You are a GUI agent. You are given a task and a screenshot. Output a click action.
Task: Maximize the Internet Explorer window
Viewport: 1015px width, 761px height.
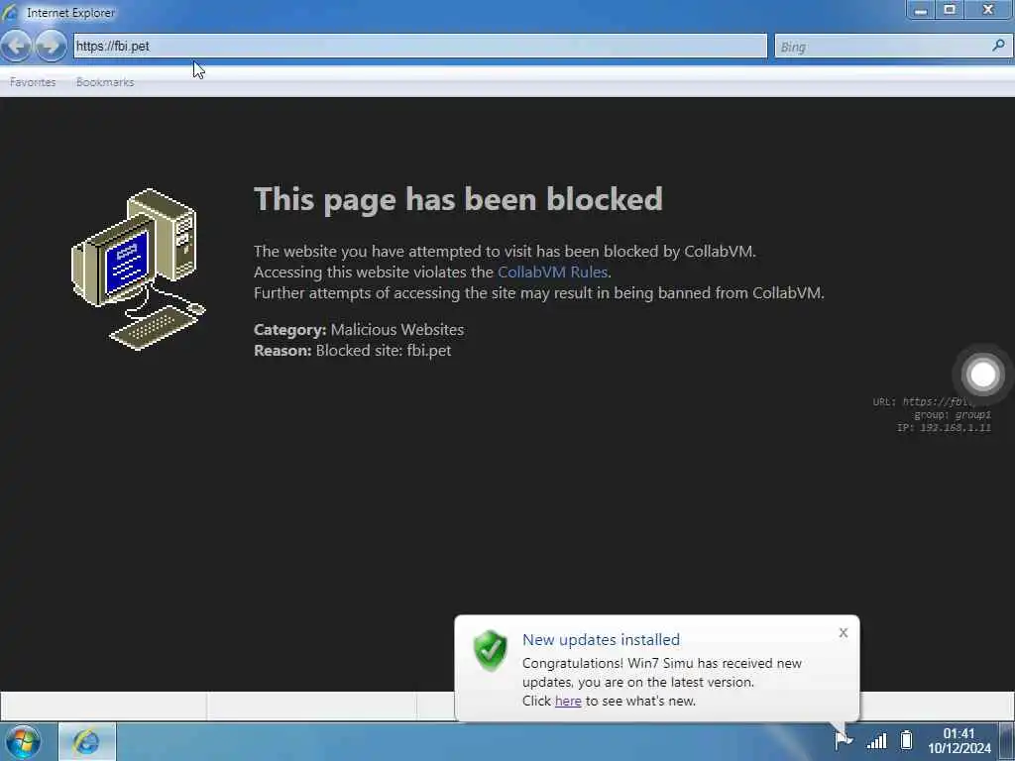949,10
